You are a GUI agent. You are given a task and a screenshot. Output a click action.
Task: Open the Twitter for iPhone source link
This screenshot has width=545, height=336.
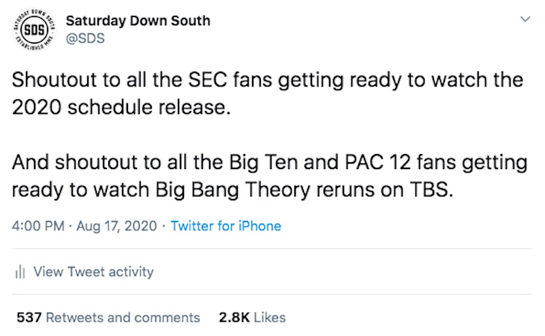click(225, 226)
